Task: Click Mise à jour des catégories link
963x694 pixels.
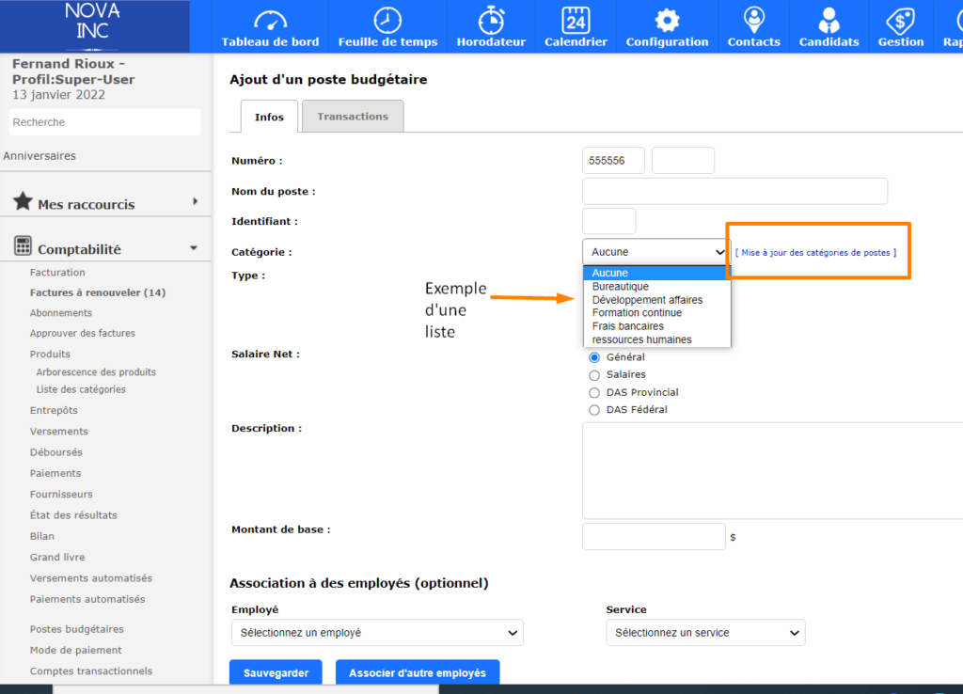Action: coord(815,253)
